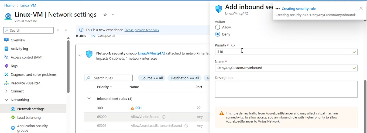Viewport: 367px width, 133px height.
Task: Click the Creating security rule notification title
Action: (x=299, y=9)
